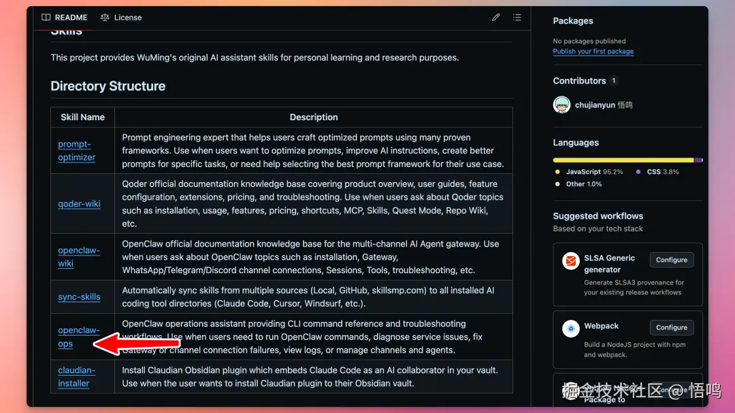The width and height of the screenshot is (735, 413).
Task: Click the SLSA Generic generator icon
Action: tap(570, 261)
